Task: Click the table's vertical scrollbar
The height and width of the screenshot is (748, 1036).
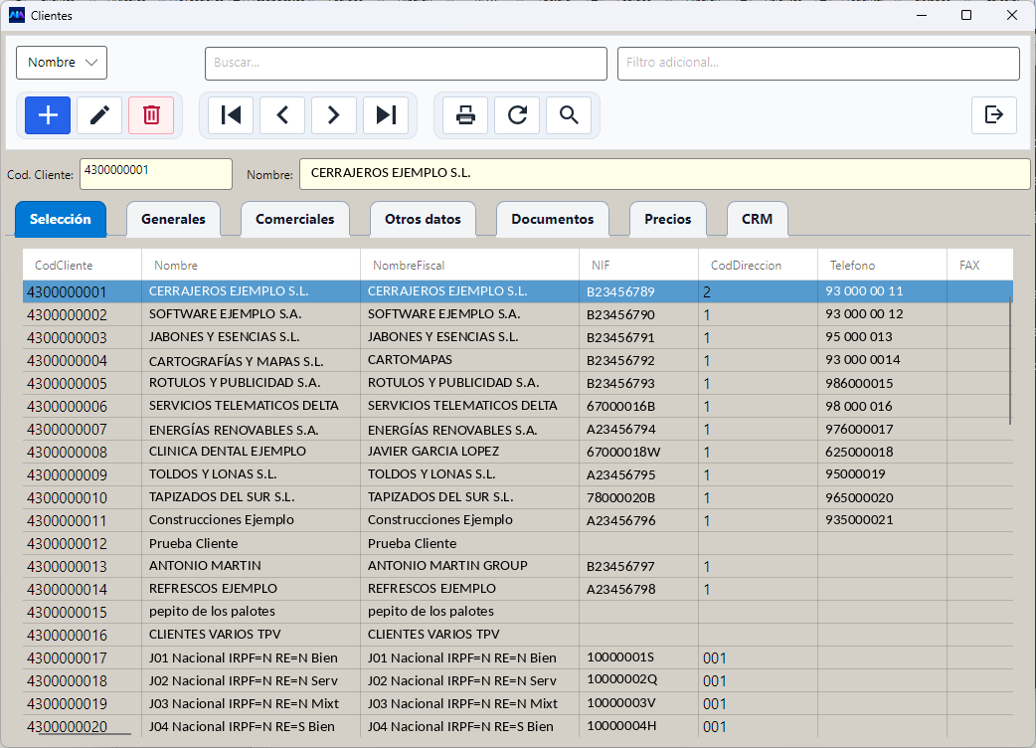Action: 1011,360
